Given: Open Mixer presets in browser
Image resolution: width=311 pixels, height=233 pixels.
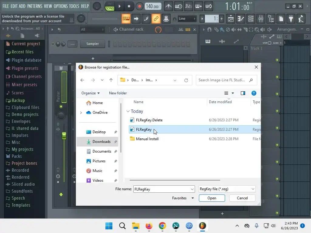Looking at the screenshot, I should click(22, 85).
